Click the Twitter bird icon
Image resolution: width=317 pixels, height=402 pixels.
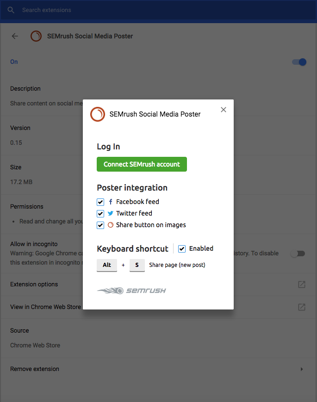[x=111, y=213]
